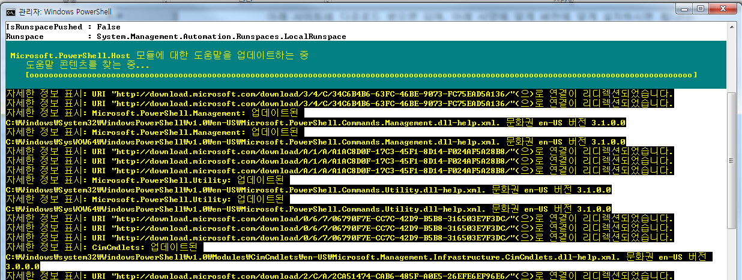The height and width of the screenshot is (280, 742).
Task: Click the '도움말 콘텐츠를 찾는 중...' status text
Action: (88, 65)
